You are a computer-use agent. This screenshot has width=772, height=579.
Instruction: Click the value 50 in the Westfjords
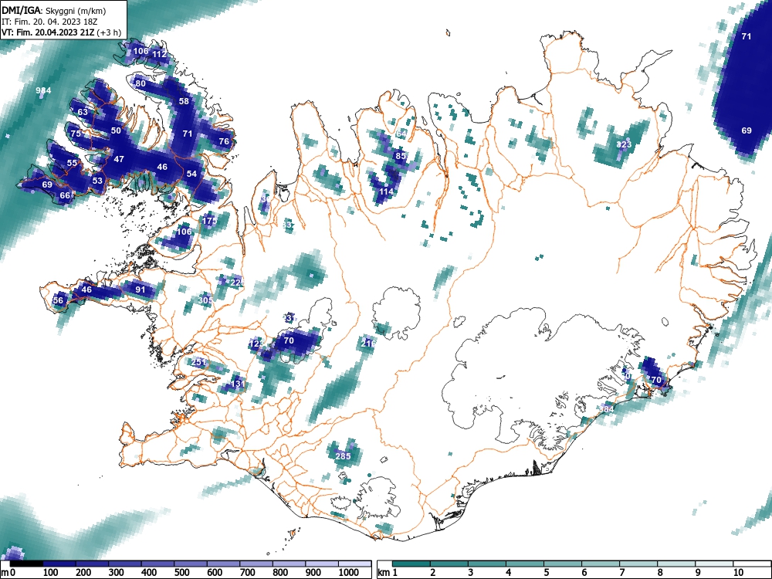(x=116, y=130)
